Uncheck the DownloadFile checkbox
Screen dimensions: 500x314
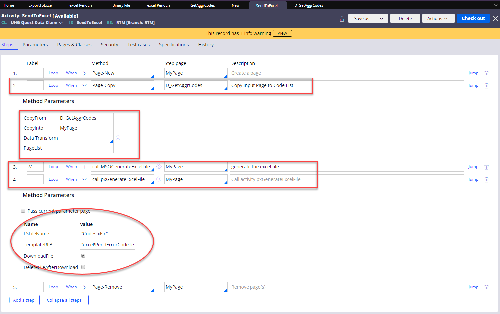pyautogui.click(x=83, y=256)
